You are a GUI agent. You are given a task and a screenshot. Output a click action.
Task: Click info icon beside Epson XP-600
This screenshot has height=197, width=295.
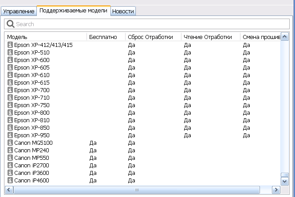tap(10, 60)
